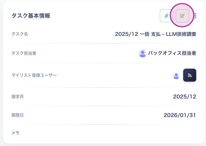Click the 請求月 field label
Viewport: 206px width, 146px height.
tap(18, 97)
